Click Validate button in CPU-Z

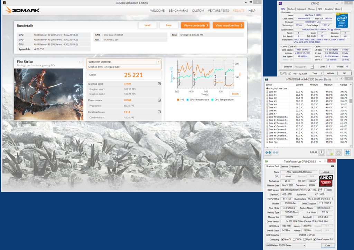pyautogui.click(x=330, y=73)
